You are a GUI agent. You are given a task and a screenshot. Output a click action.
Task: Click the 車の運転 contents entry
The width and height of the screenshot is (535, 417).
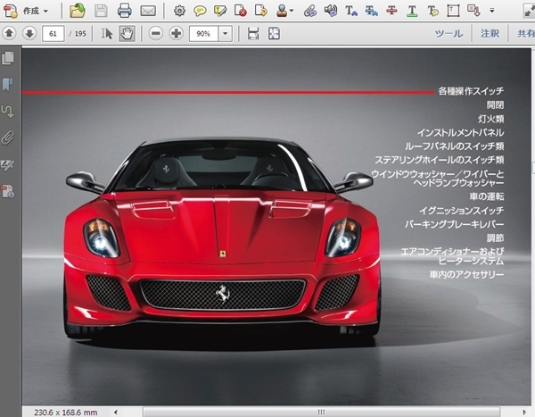coord(487,196)
